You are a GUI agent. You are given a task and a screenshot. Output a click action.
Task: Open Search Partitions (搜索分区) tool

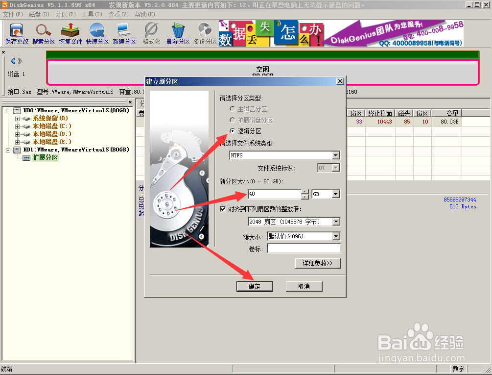click(x=43, y=34)
